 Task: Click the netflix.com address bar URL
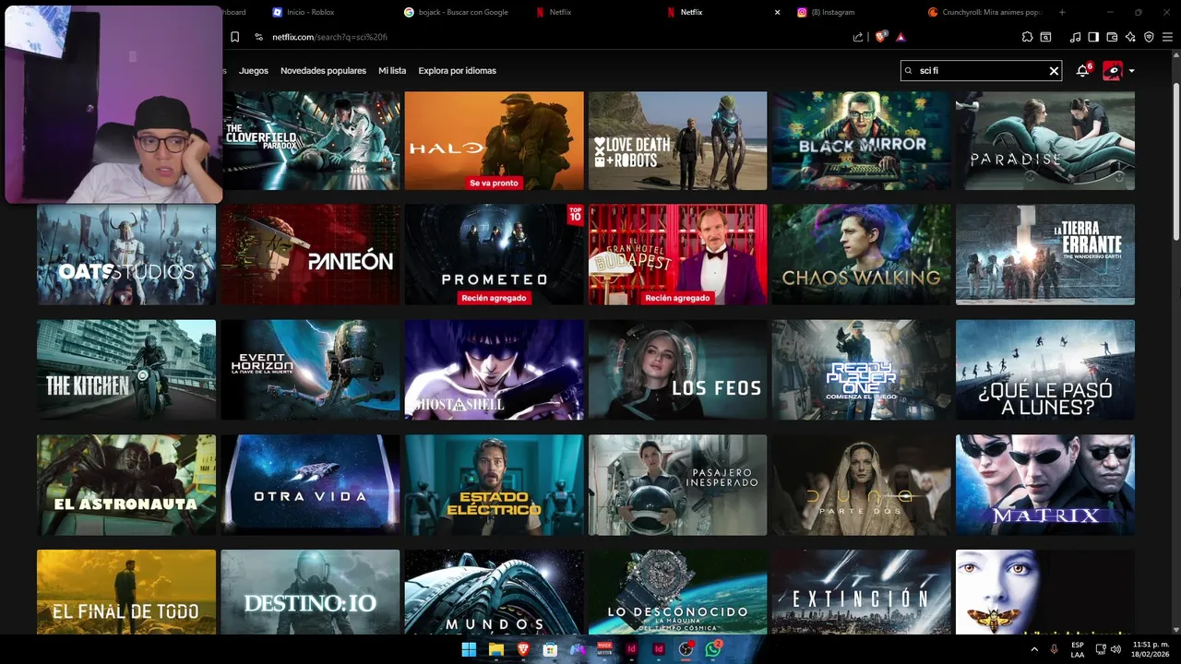click(329, 37)
